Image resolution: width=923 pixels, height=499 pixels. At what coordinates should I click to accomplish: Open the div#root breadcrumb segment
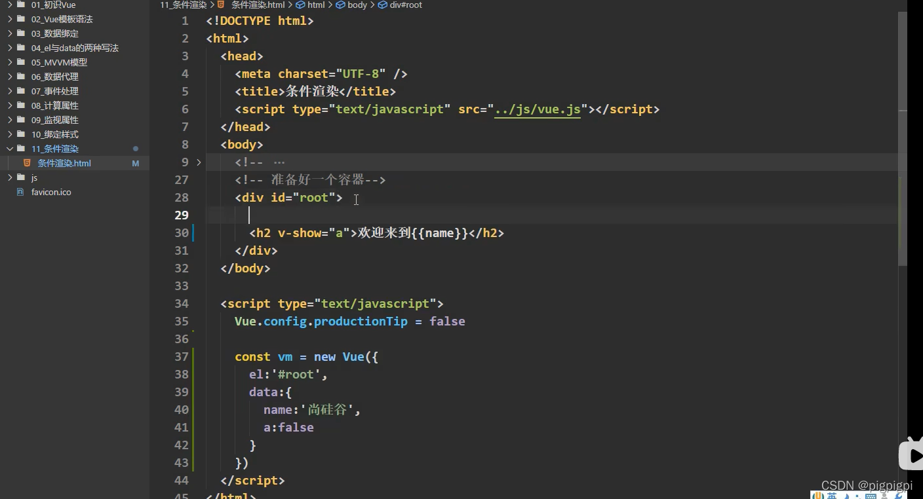(x=406, y=5)
